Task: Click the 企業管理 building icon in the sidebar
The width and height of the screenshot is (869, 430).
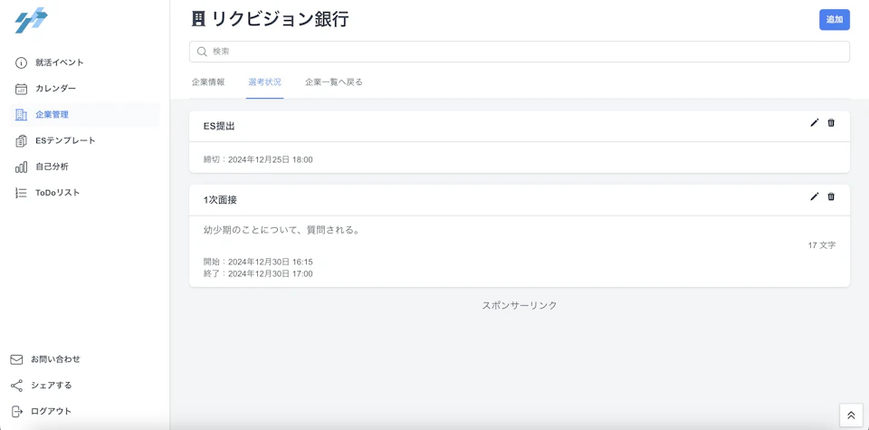Action: pyautogui.click(x=21, y=115)
